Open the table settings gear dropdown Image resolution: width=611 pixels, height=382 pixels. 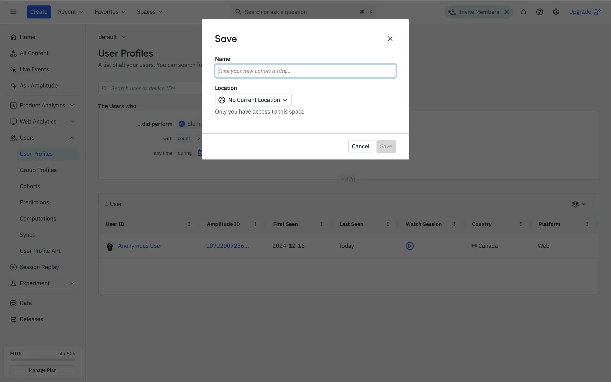579,204
